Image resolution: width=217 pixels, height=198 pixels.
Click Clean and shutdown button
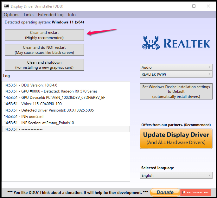point(44,65)
